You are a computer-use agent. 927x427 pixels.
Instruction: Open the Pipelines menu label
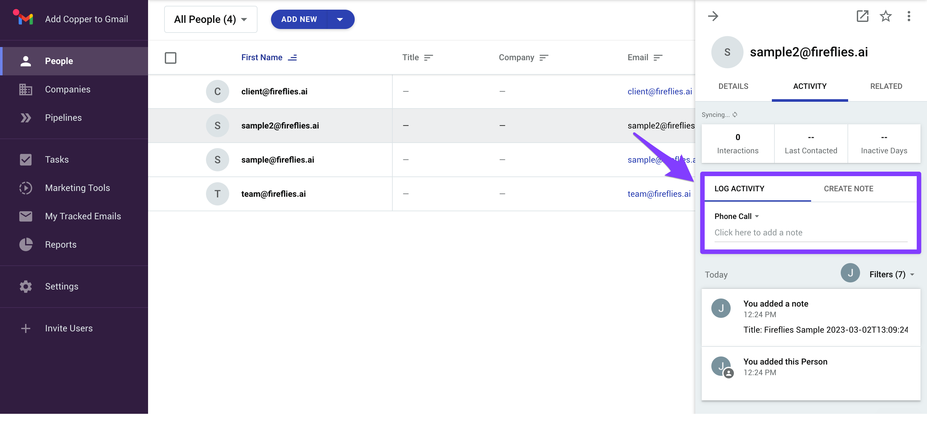tap(63, 118)
